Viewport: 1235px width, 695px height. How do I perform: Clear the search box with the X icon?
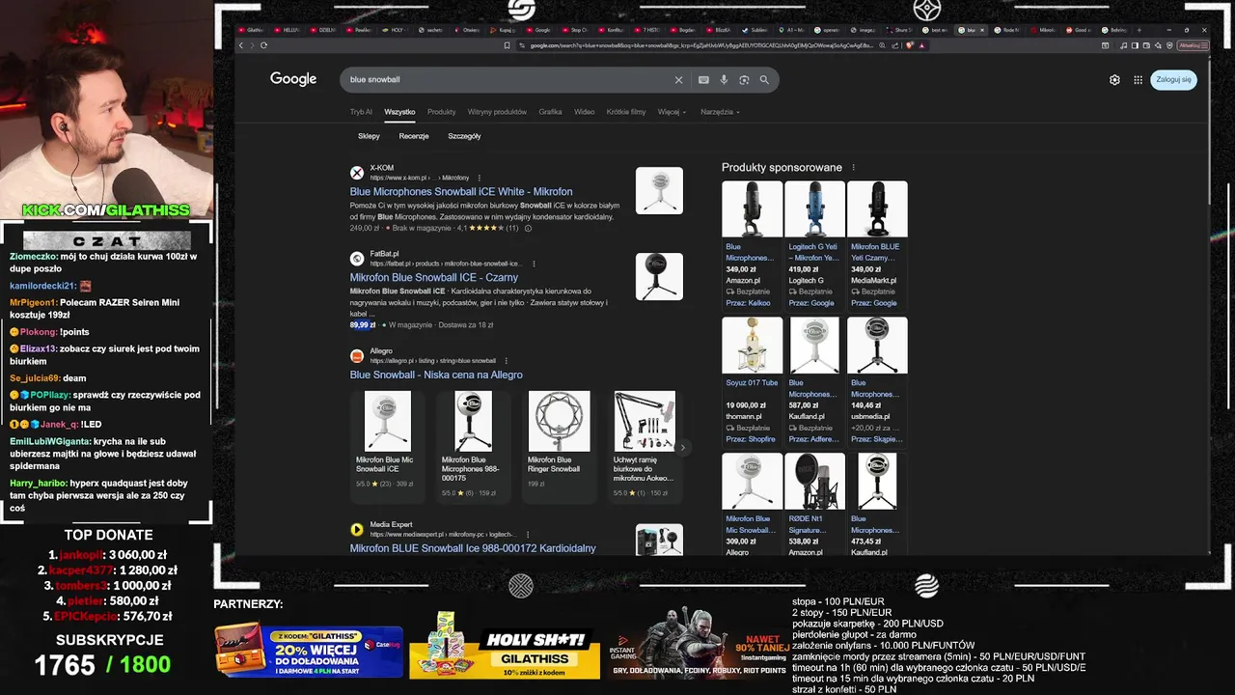[x=678, y=80]
